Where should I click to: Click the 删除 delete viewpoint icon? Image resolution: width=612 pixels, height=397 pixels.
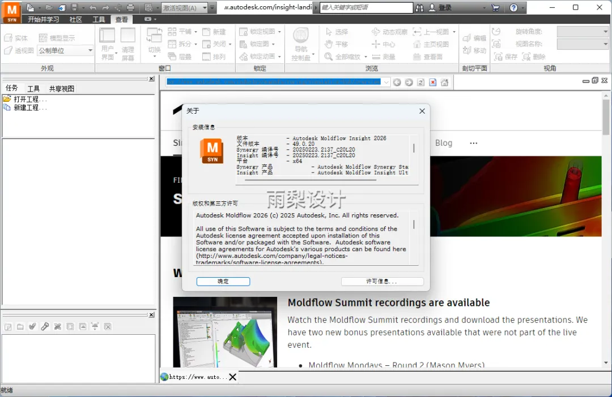point(534,57)
